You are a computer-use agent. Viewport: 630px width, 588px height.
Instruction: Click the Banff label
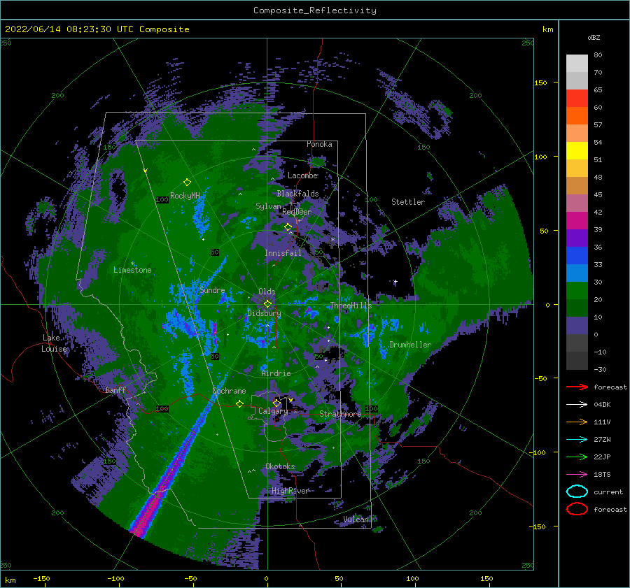(x=115, y=390)
